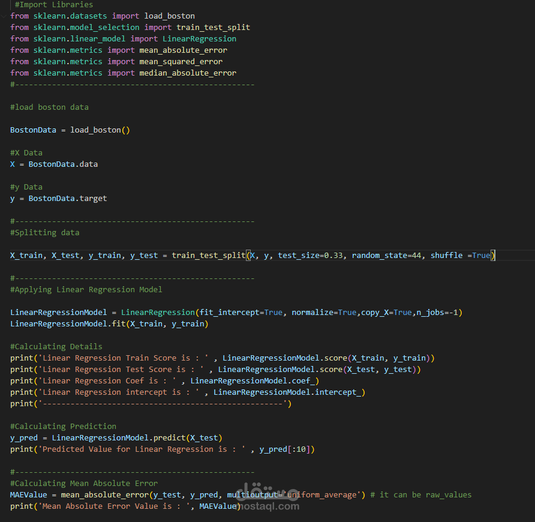Click '#Applying Linear Regression Model' comment
Screen dimensions: 535x522
pos(86,290)
